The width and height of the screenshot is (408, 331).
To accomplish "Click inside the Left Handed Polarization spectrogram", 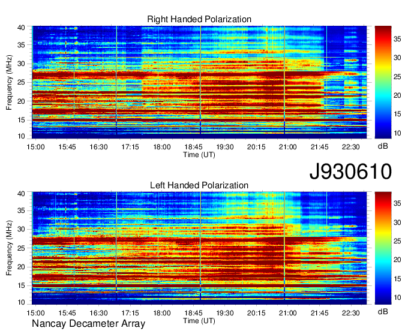I will [199, 248].
